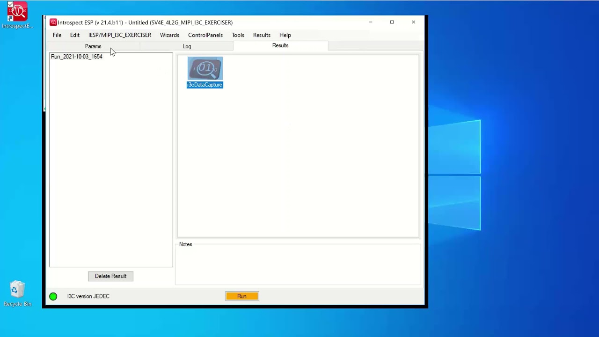Open the Edit menu

75,35
